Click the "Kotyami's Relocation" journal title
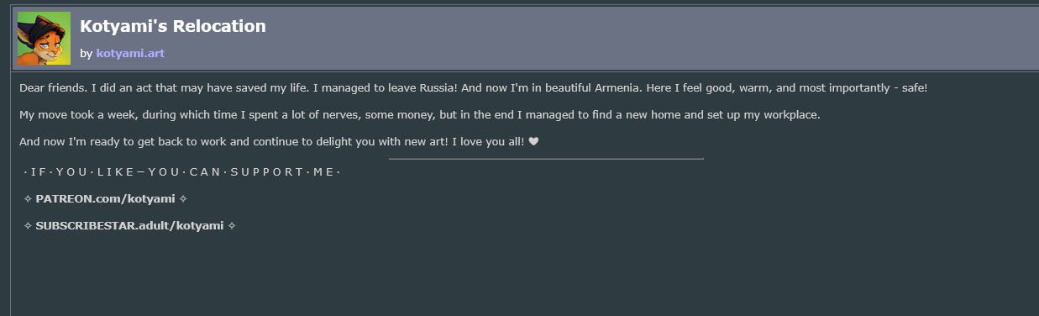This screenshot has width=1039, height=316. tap(173, 26)
